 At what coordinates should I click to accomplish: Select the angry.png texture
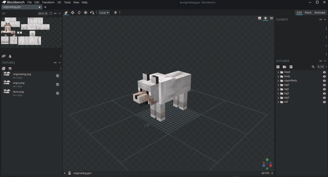pyautogui.click(x=32, y=85)
